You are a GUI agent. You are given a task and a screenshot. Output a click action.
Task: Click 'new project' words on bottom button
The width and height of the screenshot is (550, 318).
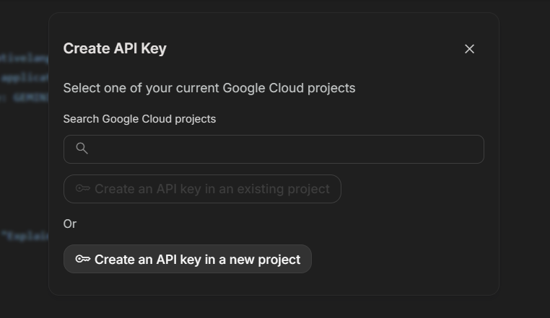tap(264, 260)
